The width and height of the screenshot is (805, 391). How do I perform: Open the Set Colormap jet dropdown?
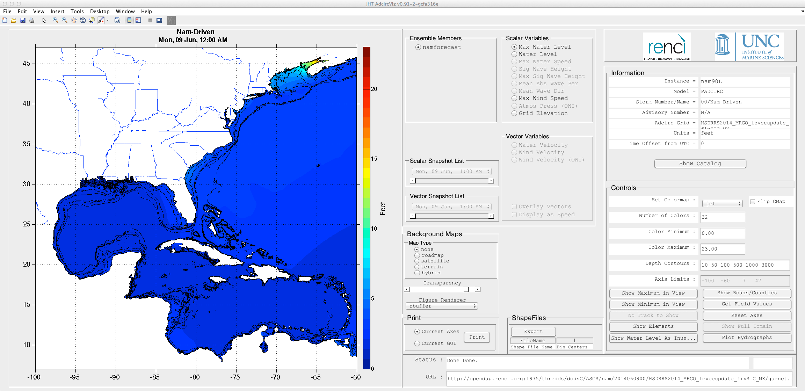click(x=723, y=203)
